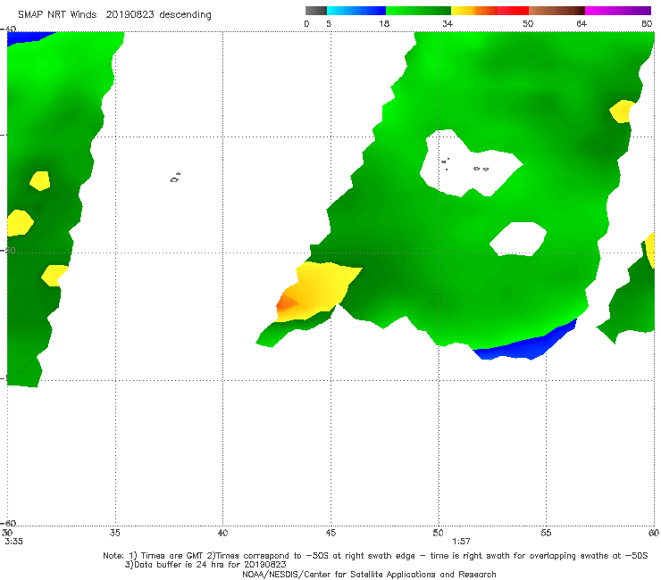661x580 pixels.
Task: Click the island outlines inside the large white gap
Action: pyautogui.click(x=465, y=165)
